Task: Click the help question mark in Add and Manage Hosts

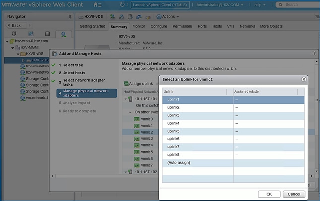Action: point(314,54)
